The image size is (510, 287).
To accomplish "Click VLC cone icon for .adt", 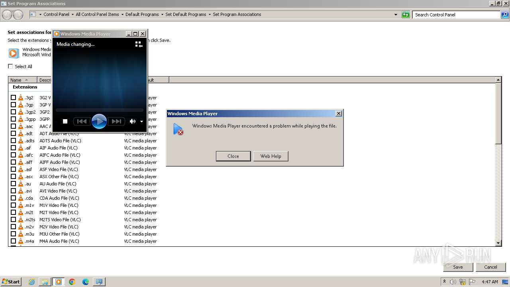I will tap(21, 134).
